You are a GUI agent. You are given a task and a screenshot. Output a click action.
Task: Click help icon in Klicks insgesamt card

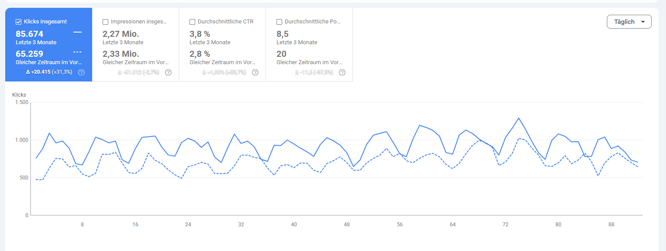(81, 72)
